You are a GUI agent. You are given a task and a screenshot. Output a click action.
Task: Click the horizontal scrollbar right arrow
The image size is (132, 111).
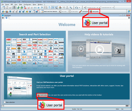(129, 106)
